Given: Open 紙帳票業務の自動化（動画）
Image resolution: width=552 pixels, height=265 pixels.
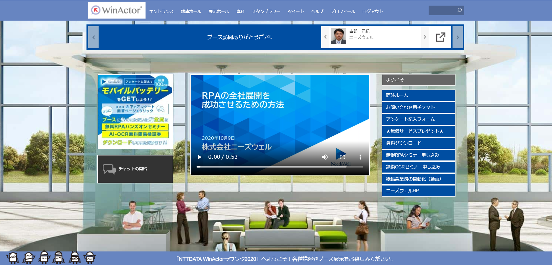Looking at the screenshot, I should pyautogui.click(x=419, y=179).
